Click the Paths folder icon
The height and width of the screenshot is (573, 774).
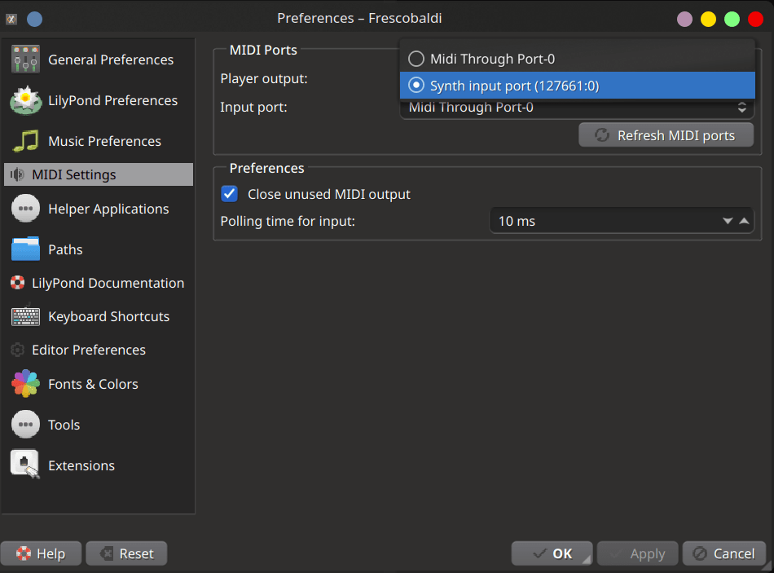(x=25, y=249)
